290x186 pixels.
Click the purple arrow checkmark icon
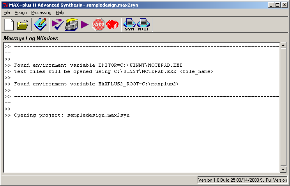pyautogui.click(x=58, y=25)
